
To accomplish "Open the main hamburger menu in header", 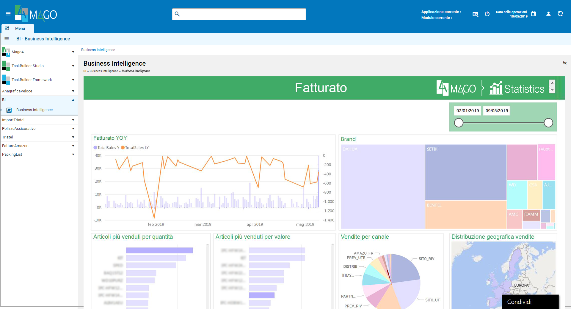I will point(8,14).
